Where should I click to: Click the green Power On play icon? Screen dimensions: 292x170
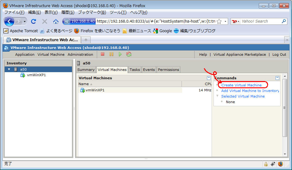point(120,54)
